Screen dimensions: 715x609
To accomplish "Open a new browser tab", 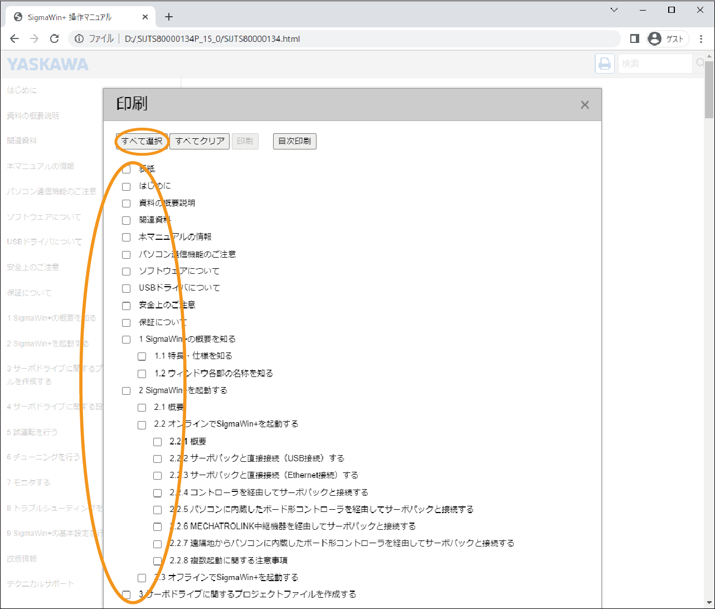I will [169, 17].
